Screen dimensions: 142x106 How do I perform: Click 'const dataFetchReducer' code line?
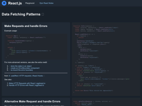click(x=93, y=101)
